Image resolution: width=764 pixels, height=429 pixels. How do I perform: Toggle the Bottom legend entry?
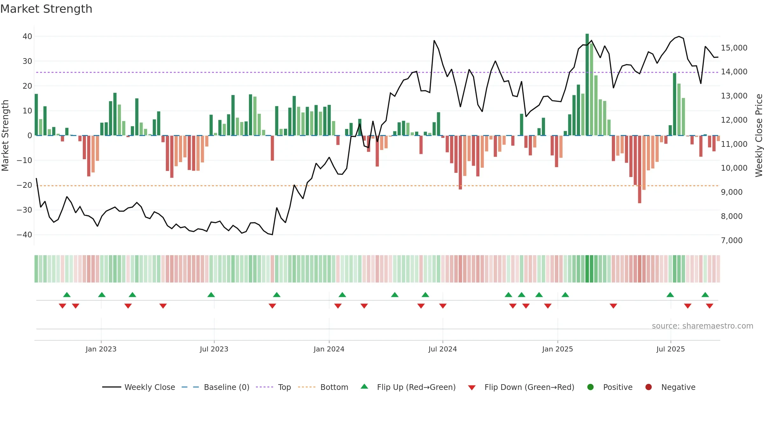(323, 387)
